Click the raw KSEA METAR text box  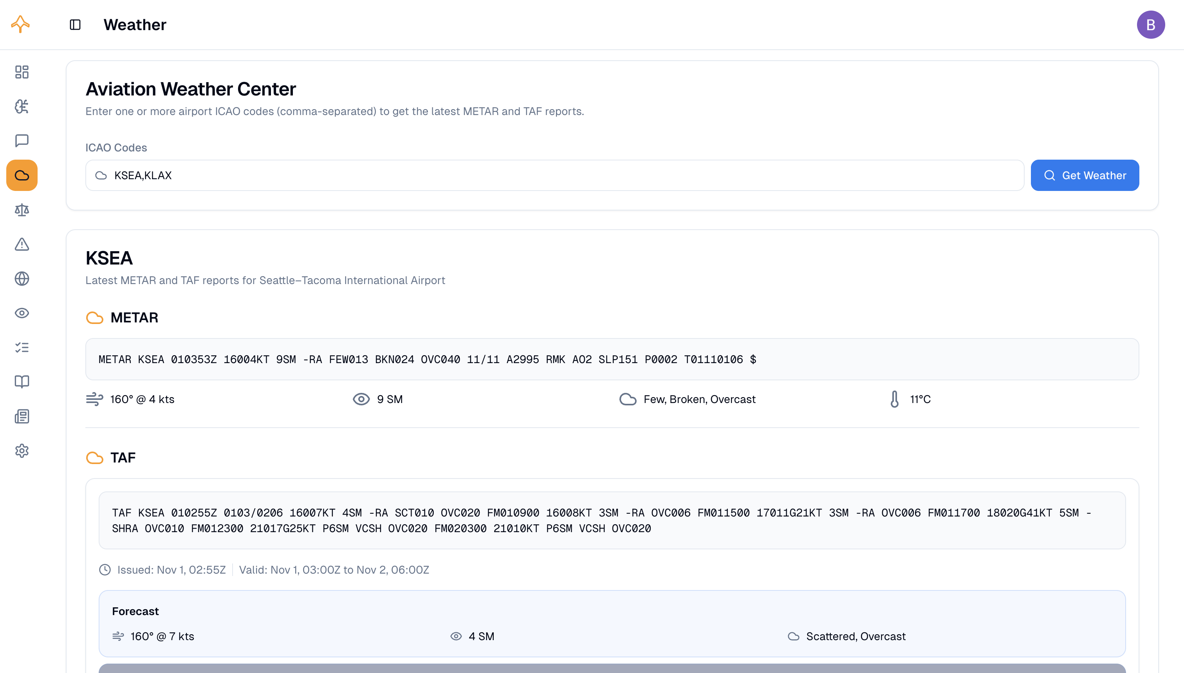(612, 359)
